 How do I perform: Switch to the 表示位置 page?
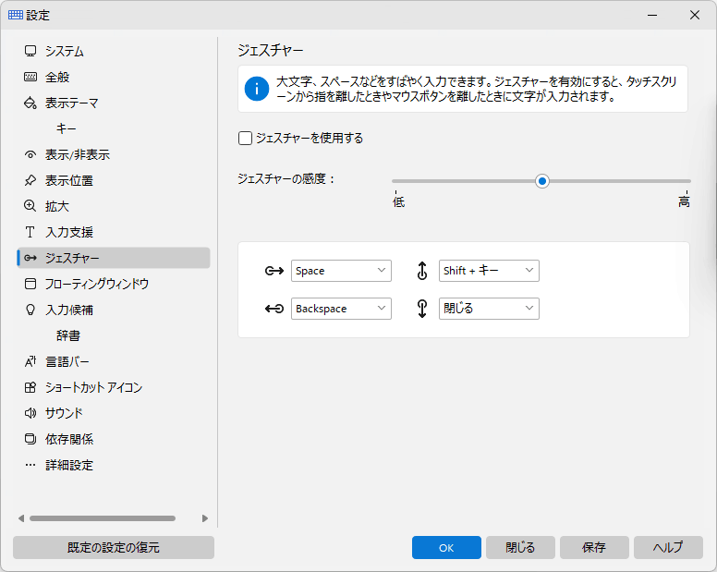[114, 180]
